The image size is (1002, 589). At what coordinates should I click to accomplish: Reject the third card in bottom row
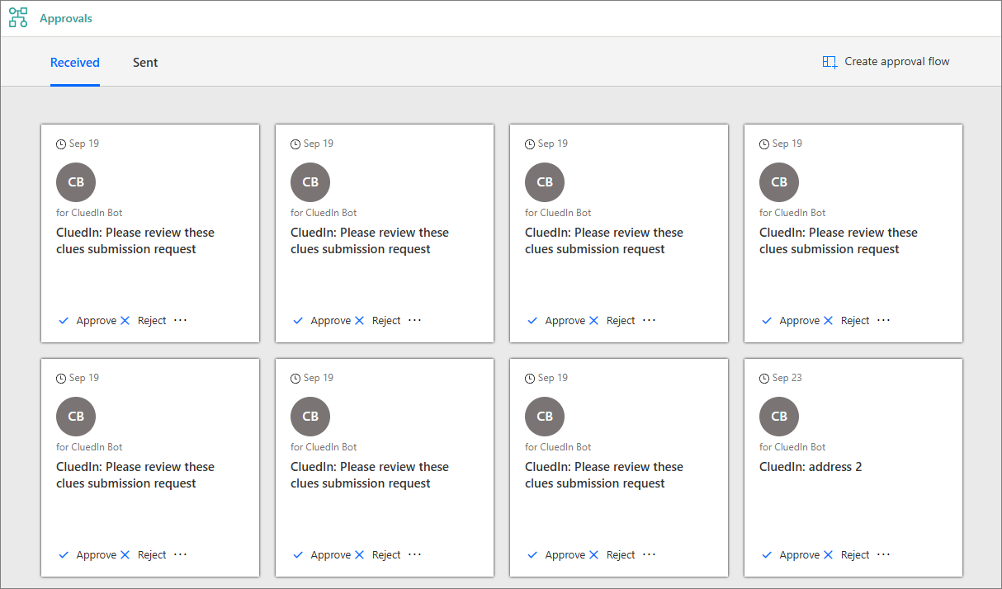point(612,555)
